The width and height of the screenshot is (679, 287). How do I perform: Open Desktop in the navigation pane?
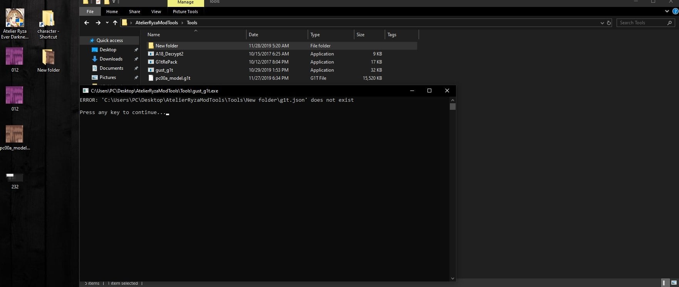click(x=108, y=50)
